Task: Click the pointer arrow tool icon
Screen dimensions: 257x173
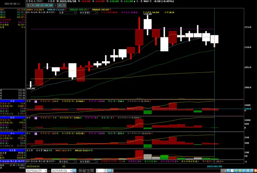Action: coord(228,171)
